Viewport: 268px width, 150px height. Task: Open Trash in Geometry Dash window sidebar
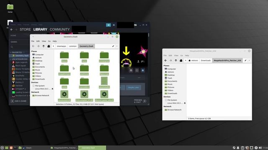click(36, 64)
